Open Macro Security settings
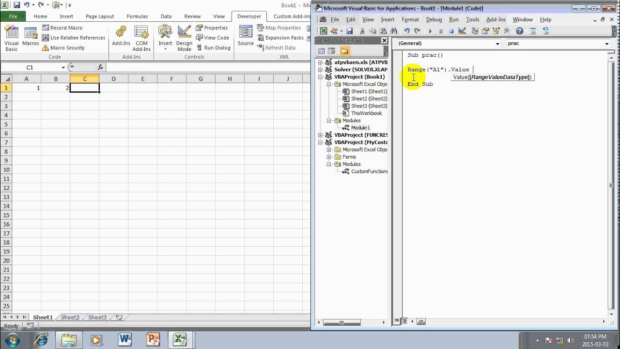The image size is (620, 349). coord(63,48)
